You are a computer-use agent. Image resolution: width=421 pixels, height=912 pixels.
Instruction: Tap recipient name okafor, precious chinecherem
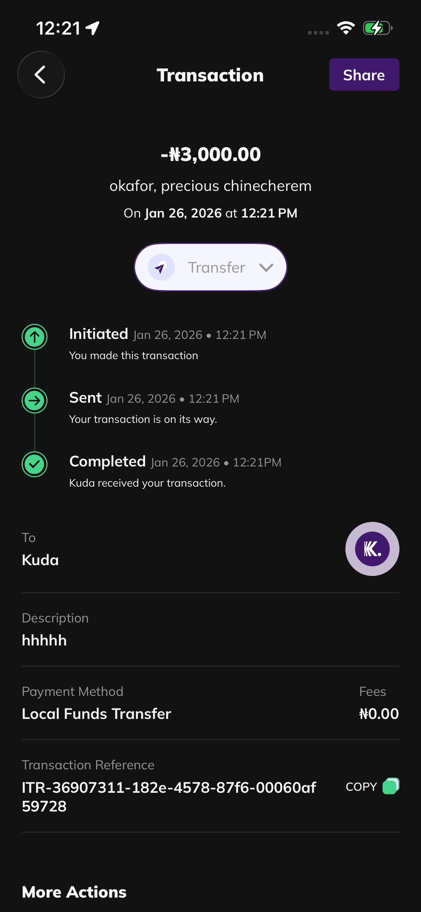(x=210, y=186)
